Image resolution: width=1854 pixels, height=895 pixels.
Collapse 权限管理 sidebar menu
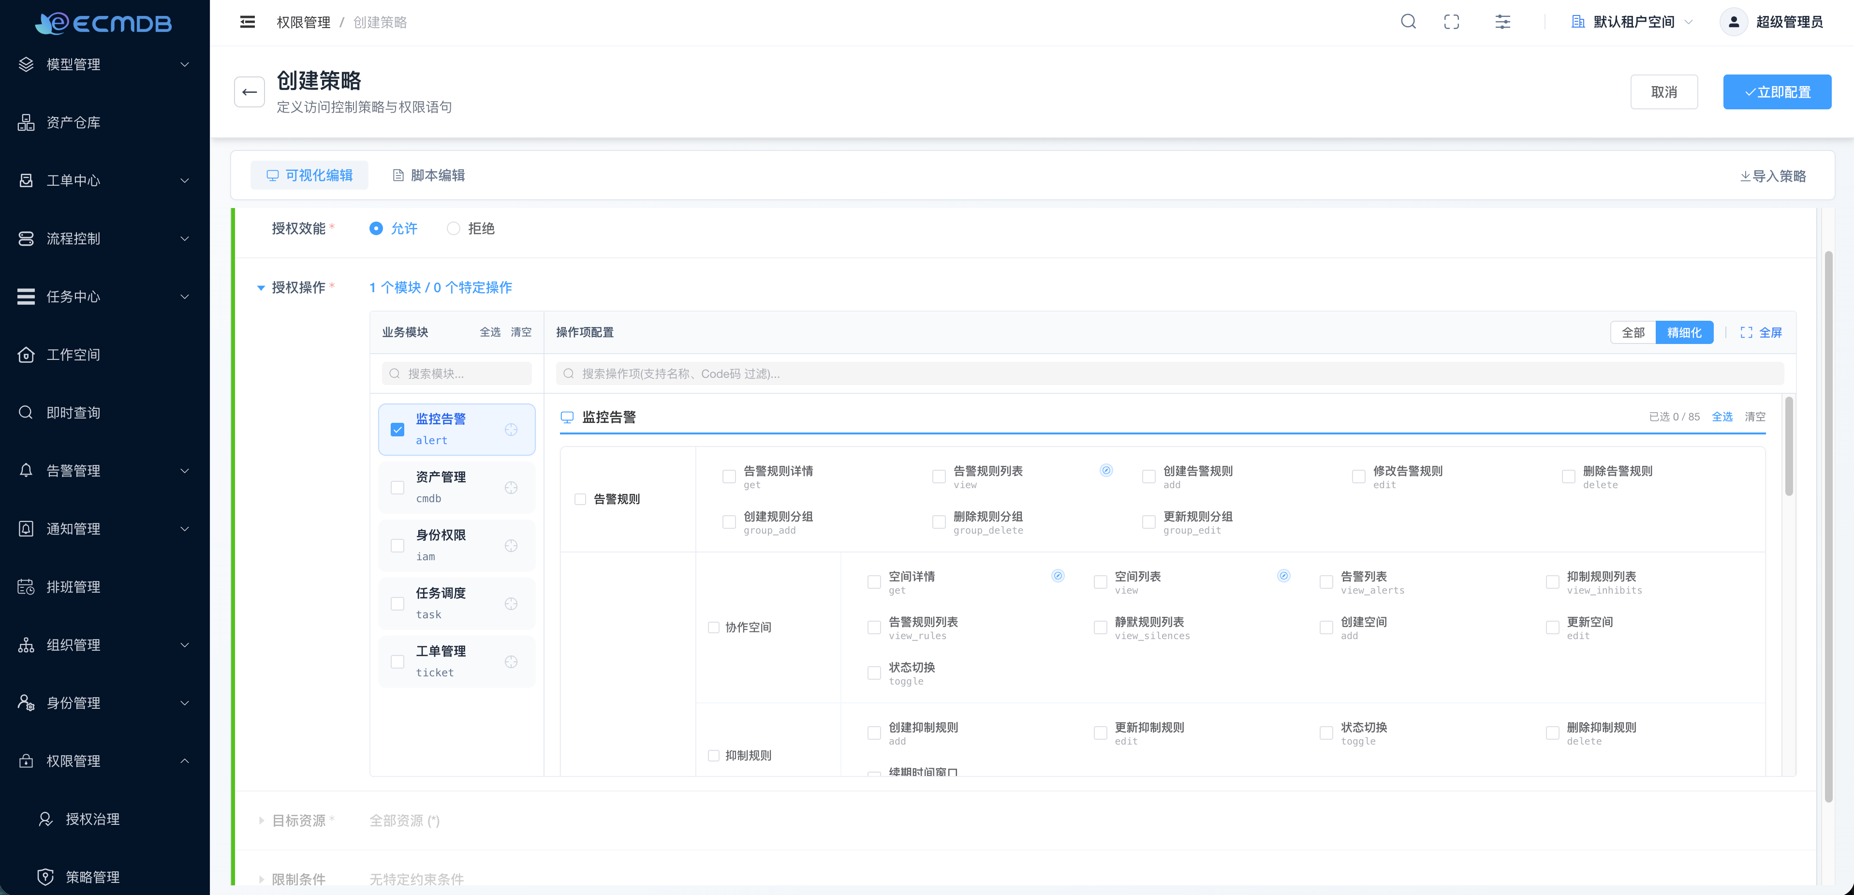tap(105, 761)
